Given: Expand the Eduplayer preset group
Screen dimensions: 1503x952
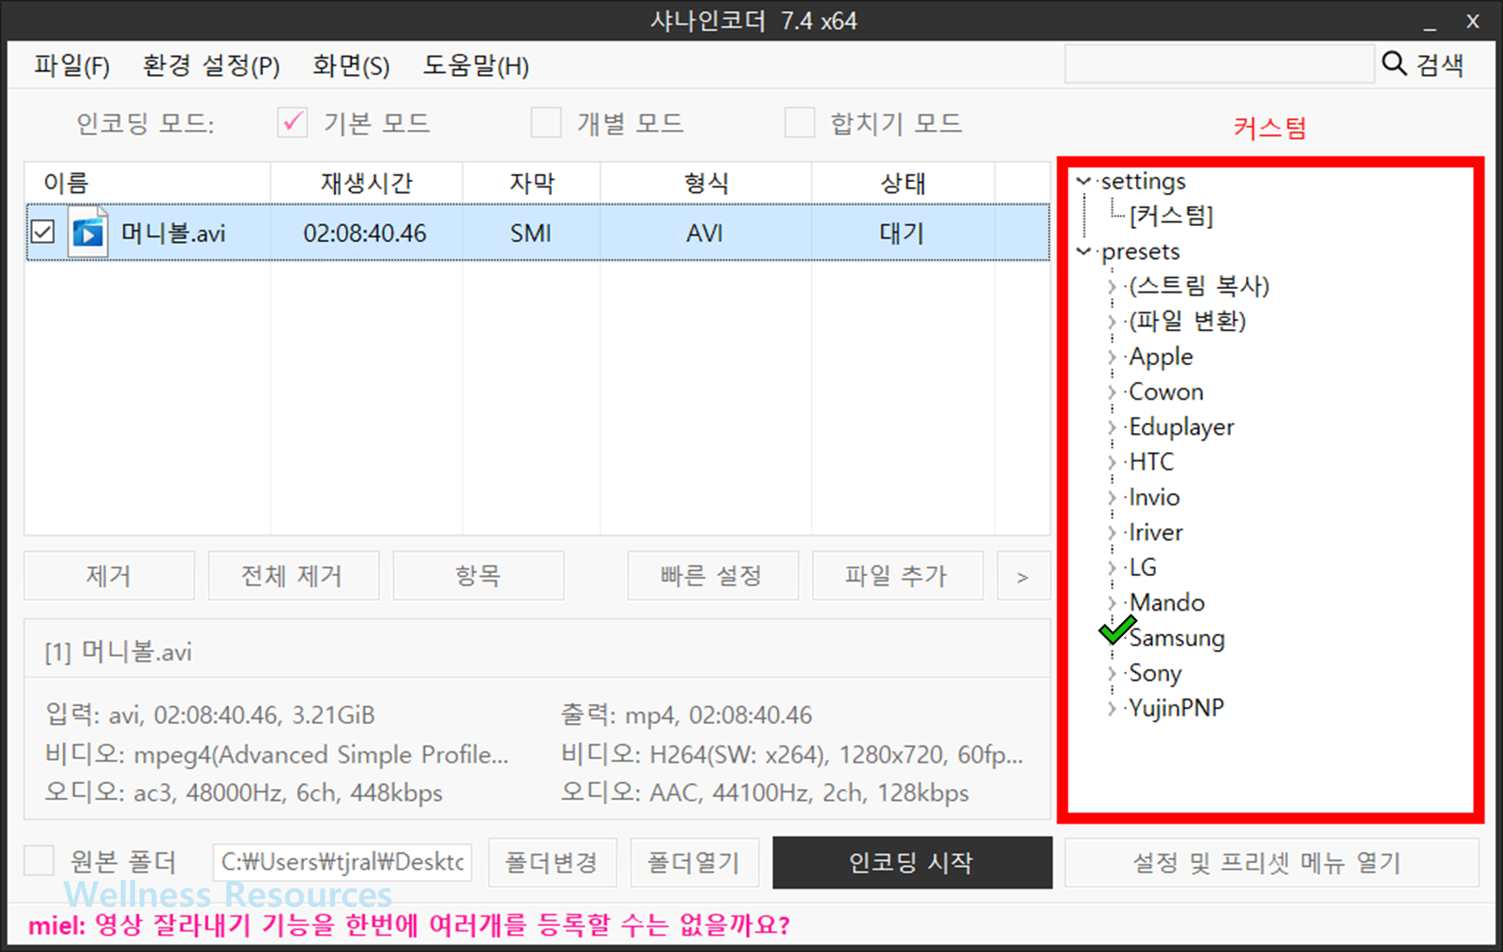Looking at the screenshot, I should [x=1112, y=428].
